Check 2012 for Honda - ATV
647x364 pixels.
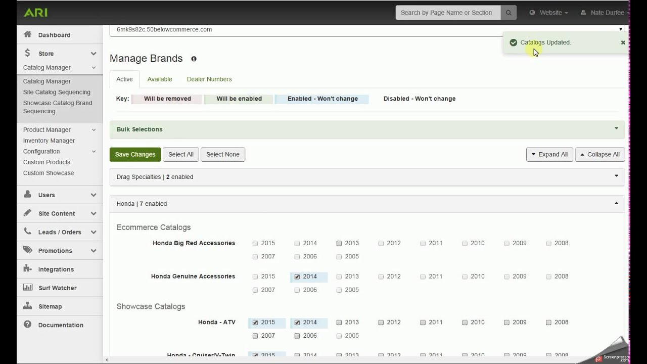coord(381,322)
